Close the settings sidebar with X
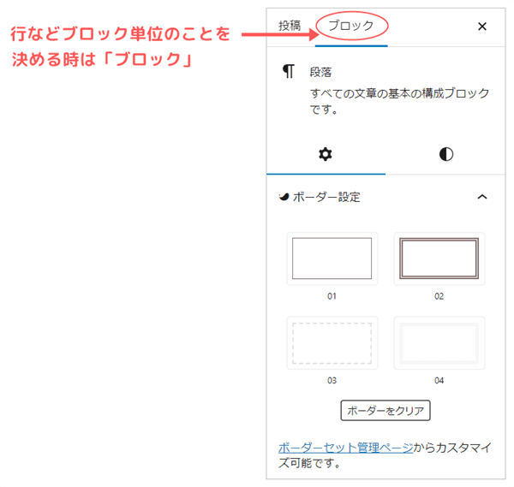 [x=481, y=26]
